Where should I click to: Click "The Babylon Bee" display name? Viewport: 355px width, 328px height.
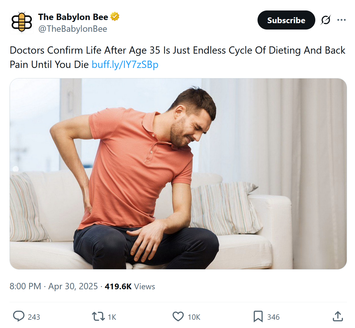click(73, 17)
